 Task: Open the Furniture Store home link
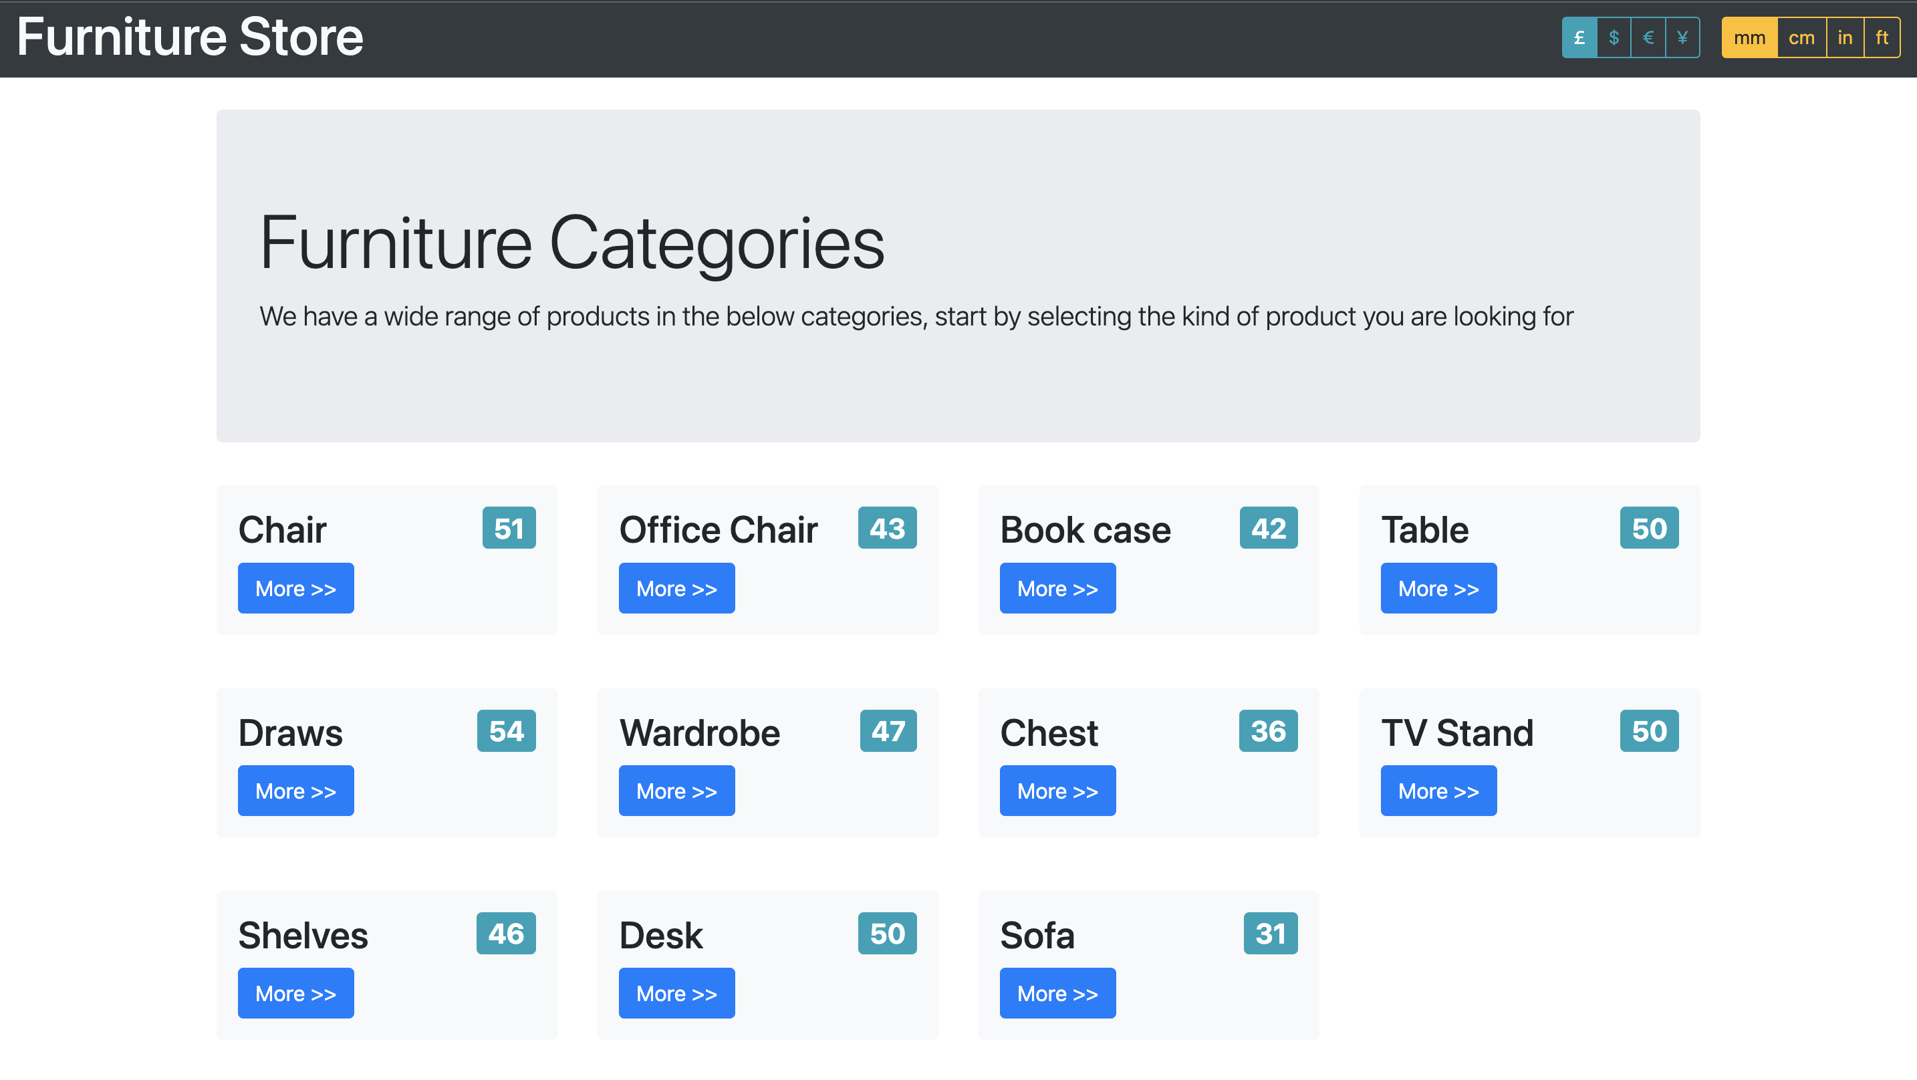(x=190, y=37)
